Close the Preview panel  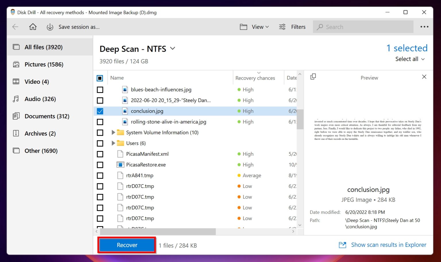pyautogui.click(x=424, y=77)
